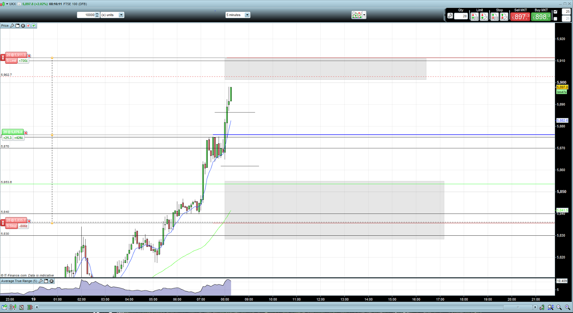This screenshot has width=573, height=313.
Task: Click the S:Stop order label
Action: [11, 226]
